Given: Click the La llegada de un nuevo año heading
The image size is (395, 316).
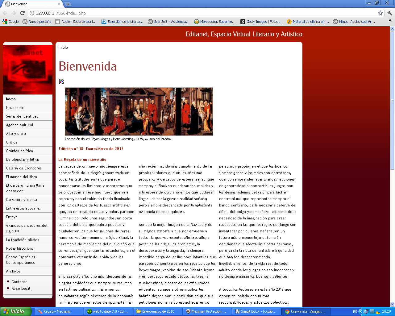Looking at the screenshot, I should click(82, 160).
